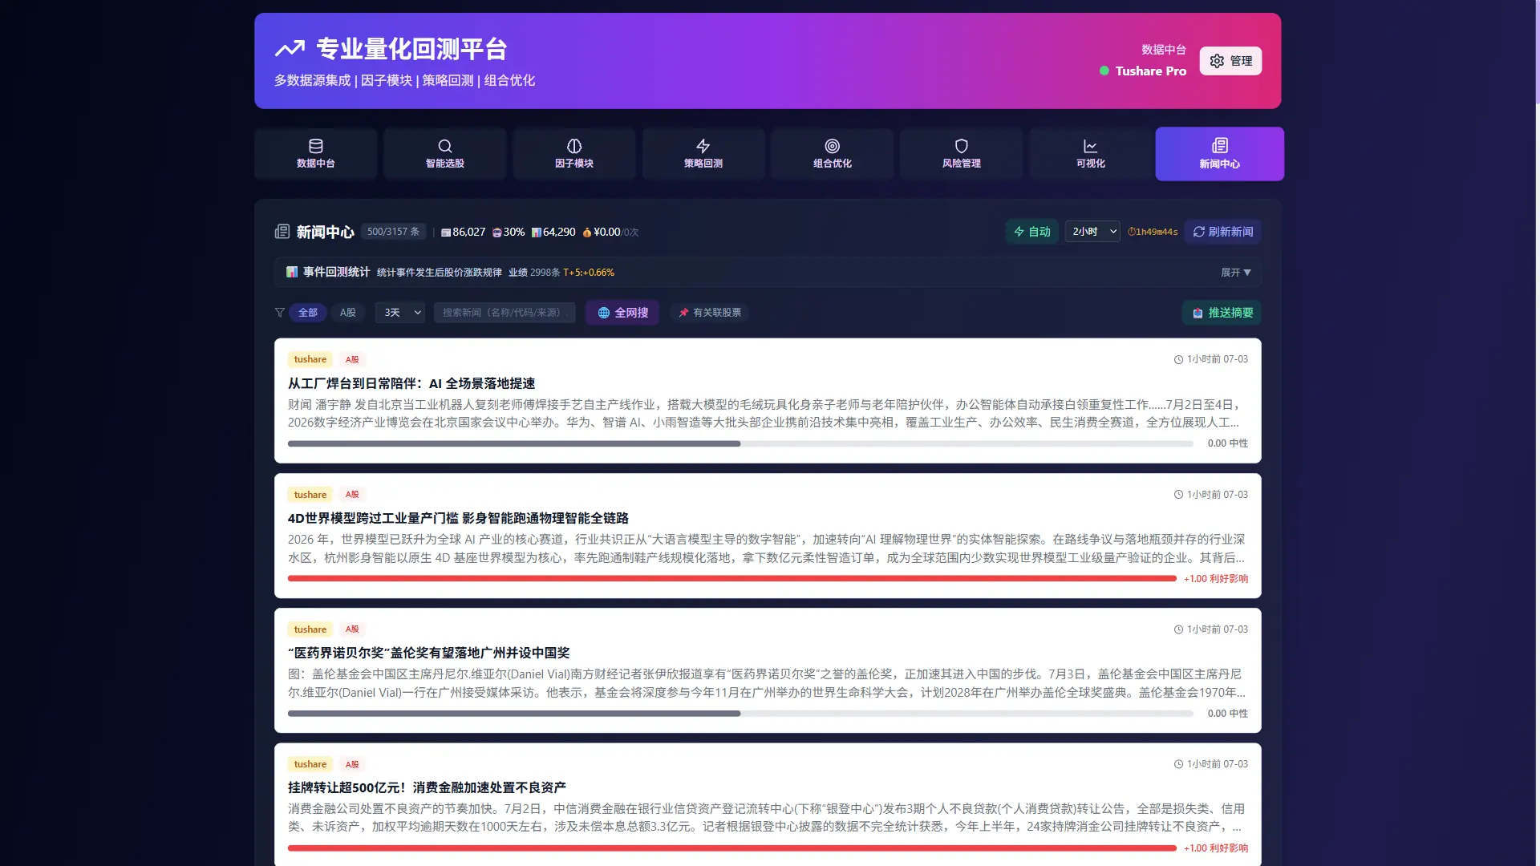Click the 30% stat icon
The image size is (1540, 866).
(496, 233)
